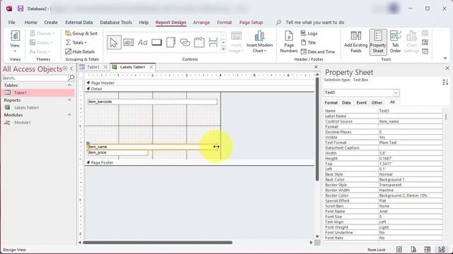Open the File menu

[11, 22]
